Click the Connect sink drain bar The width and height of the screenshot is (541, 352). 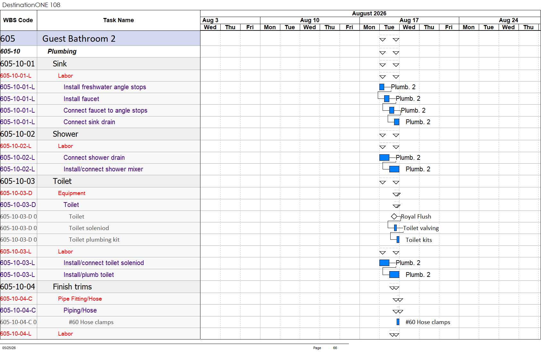pyautogui.click(x=397, y=122)
